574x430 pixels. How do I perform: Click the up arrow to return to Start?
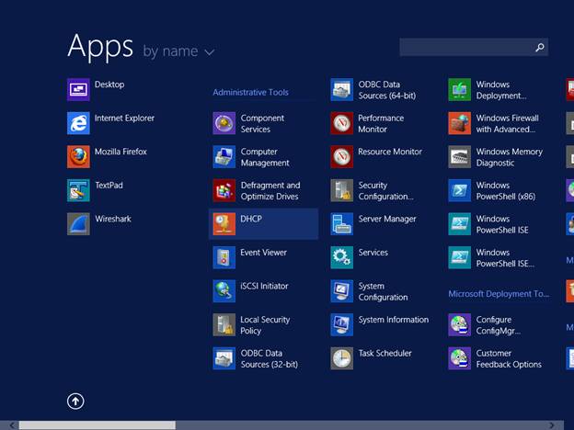[75, 401]
